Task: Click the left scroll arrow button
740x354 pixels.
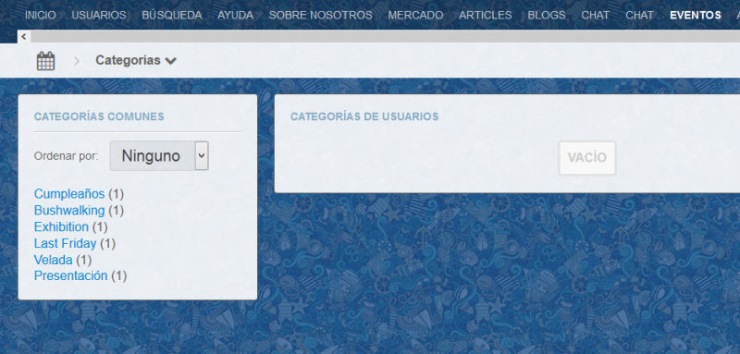Action: pyautogui.click(x=24, y=36)
